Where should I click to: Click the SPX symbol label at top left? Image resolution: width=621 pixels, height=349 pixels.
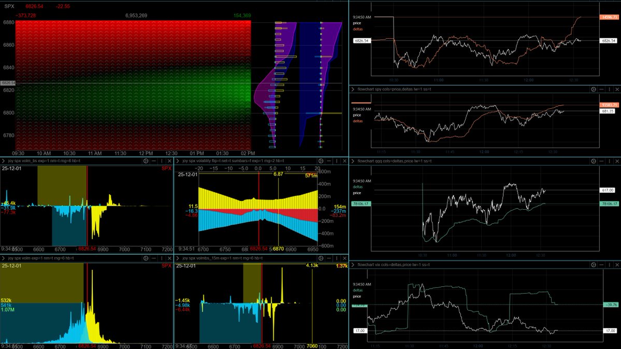[9, 6]
